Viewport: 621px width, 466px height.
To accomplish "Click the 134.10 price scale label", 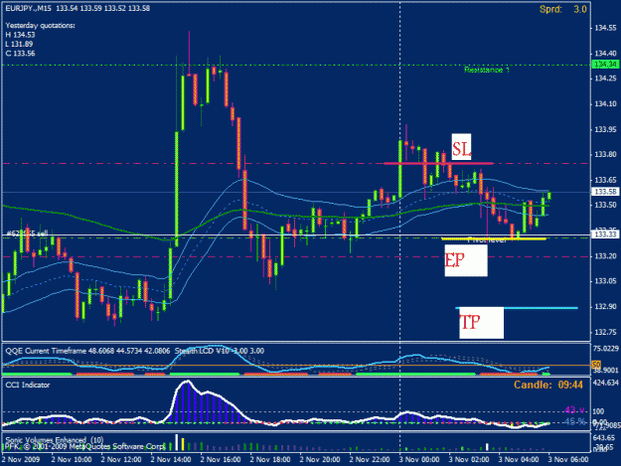I will [x=605, y=104].
